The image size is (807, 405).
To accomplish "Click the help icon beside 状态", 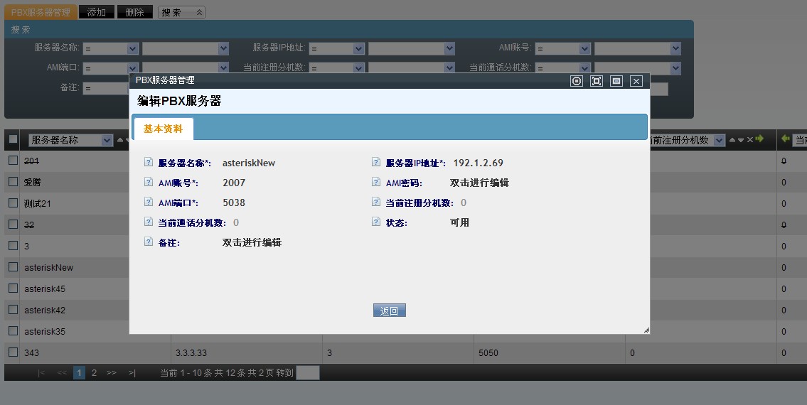I will pos(376,222).
